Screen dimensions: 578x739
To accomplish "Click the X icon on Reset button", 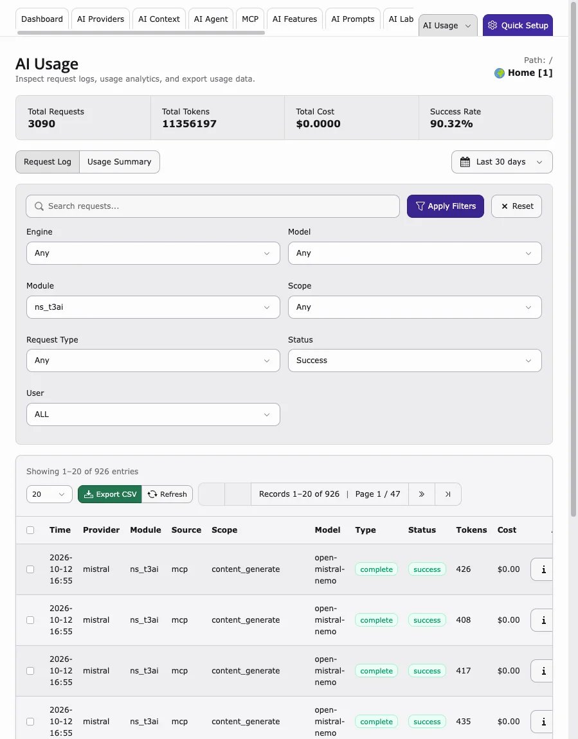I will click(505, 206).
